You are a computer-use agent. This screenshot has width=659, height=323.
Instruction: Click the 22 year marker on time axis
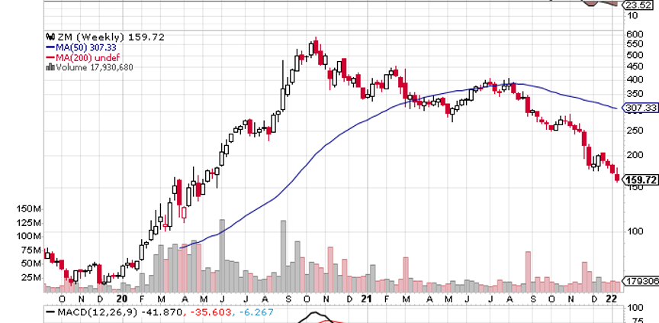(612, 298)
